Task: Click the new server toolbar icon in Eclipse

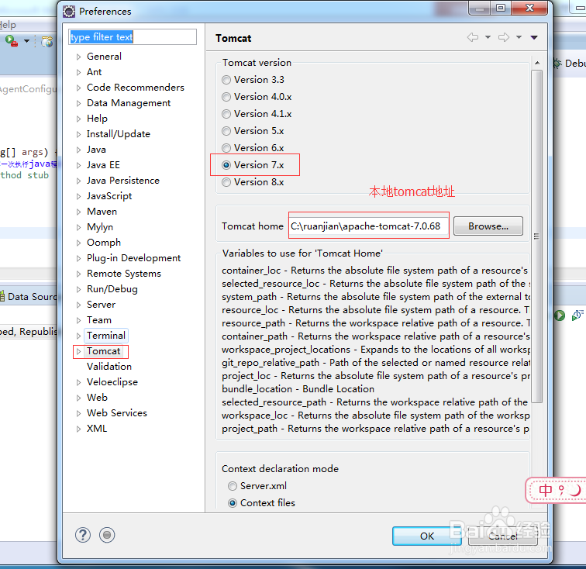Action: [47, 41]
